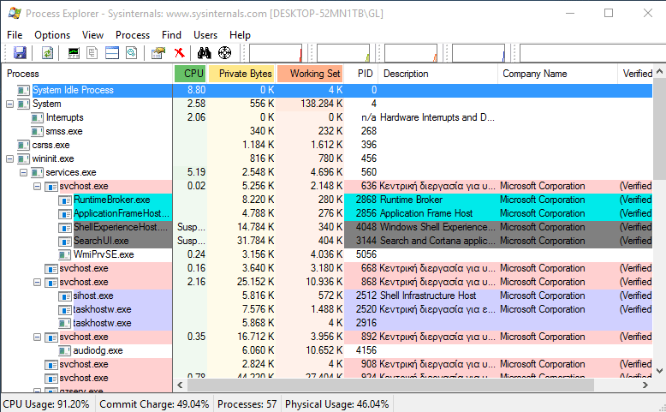Click the binoculars Find Handle icon
Image resolution: width=666 pixels, height=412 pixels.
[x=204, y=53]
